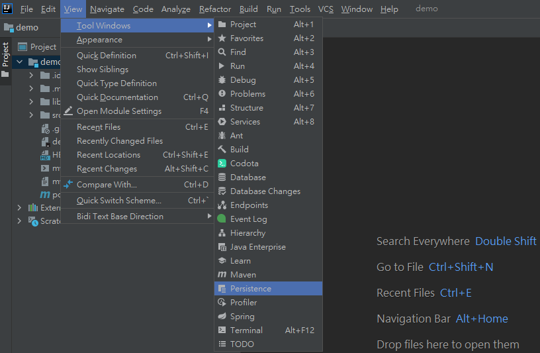Select Persistence from Tool Windows list

pyautogui.click(x=251, y=289)
